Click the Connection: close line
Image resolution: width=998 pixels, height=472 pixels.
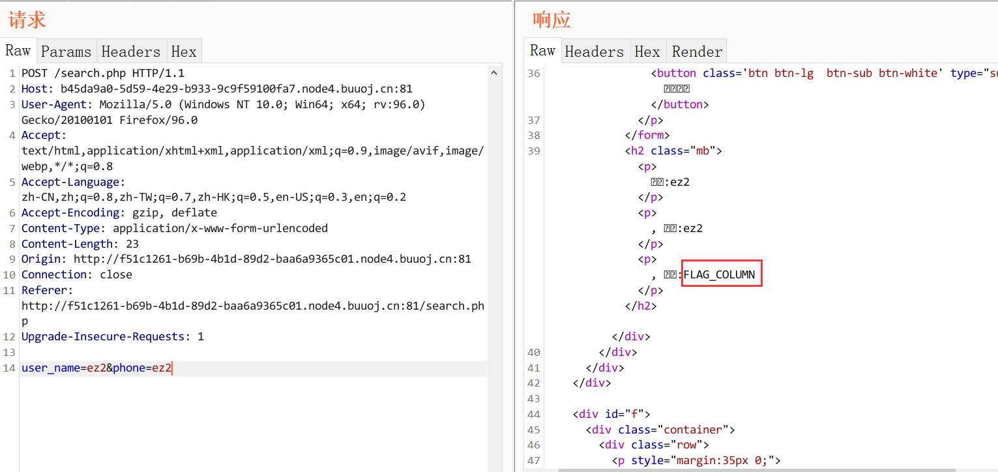(77, 274)
